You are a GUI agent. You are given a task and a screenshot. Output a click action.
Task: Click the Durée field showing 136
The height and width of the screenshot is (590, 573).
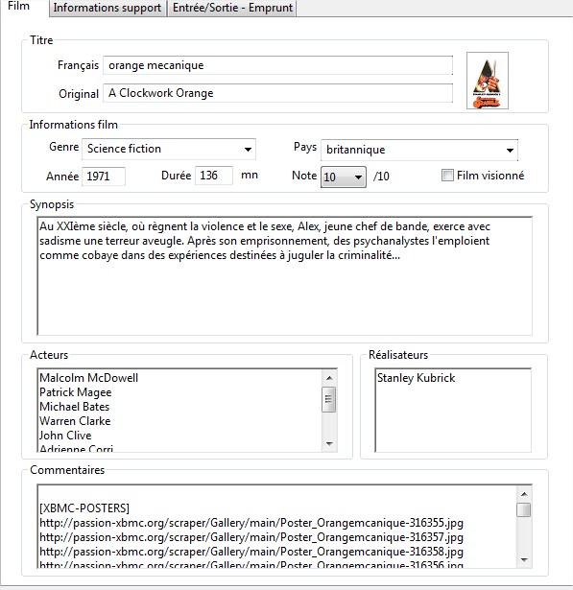click(x=214, y=176)
